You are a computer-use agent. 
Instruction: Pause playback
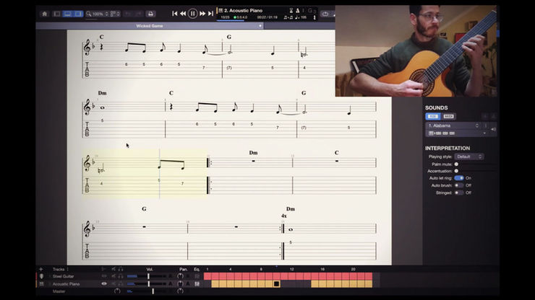(193, 14)
